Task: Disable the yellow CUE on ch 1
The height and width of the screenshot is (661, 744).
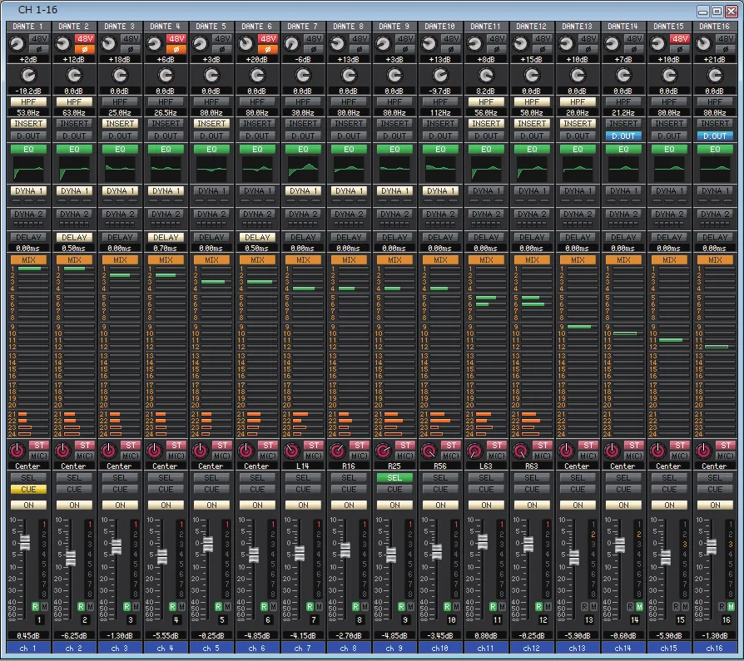Action: click(28, 489)
